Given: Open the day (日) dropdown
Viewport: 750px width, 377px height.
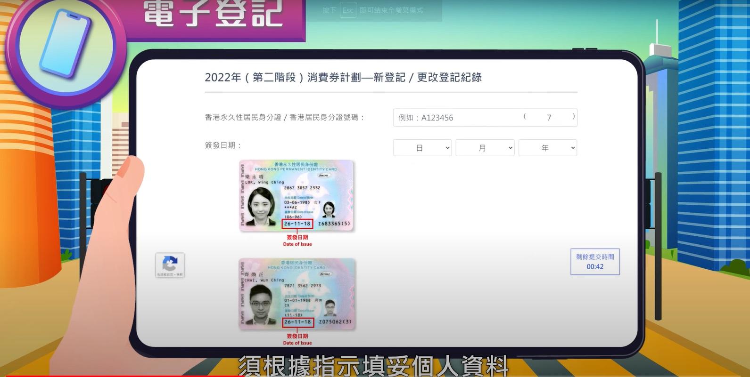Looking at the screenshot, I should [422, 148].
